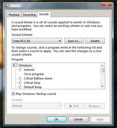The image size is (117, 128).
Task: Switch to the Recording tab
Action: coord(29,15)
